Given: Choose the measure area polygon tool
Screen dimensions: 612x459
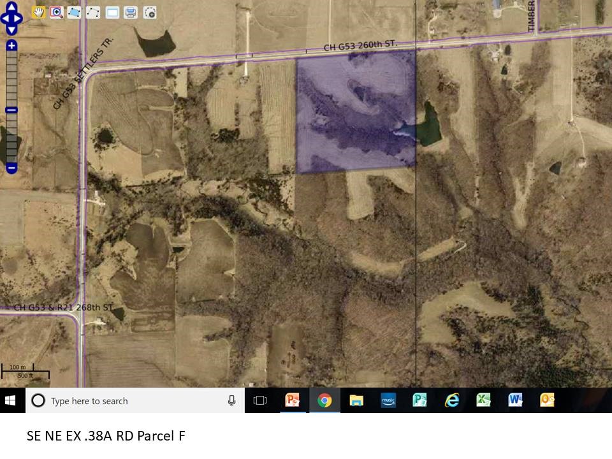Looking at the screenshot, I should coord(75,12).
